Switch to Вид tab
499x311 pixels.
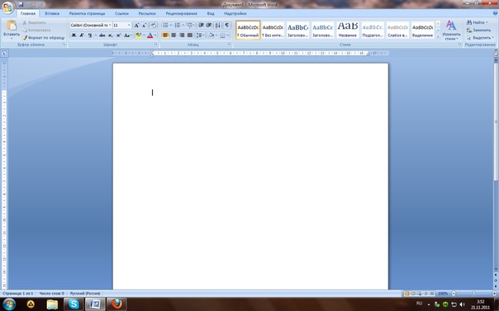point(211,13)
